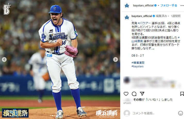
Task: Go to the next photo arrow
Action: coord(115,59)
